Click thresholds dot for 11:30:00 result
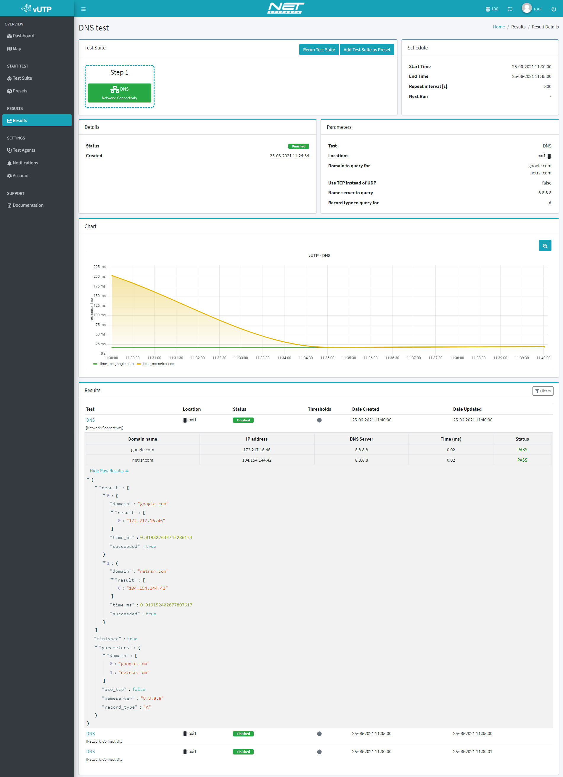 click(319, 752)
